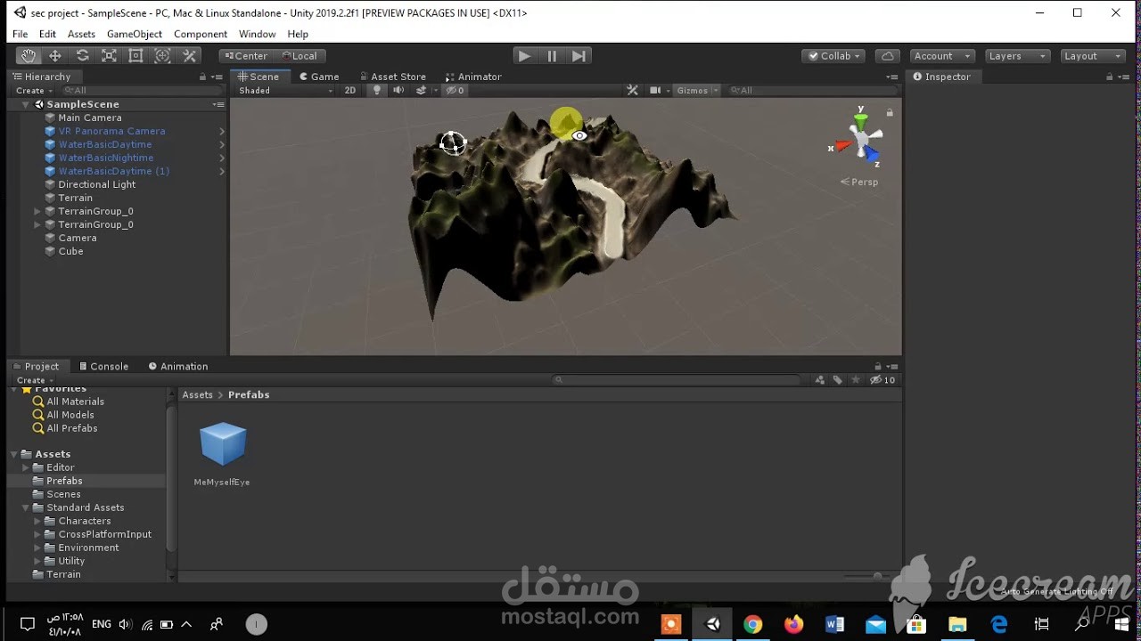
Task: Open Shaded draw mode dropdown
Action: pyautogui.click(x=285, y=90)
